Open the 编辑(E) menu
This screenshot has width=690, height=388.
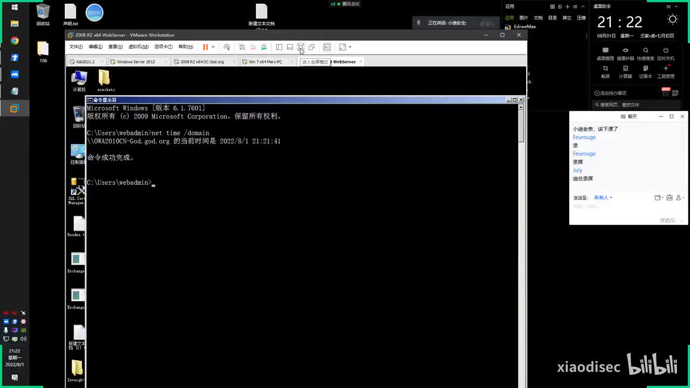tap(95, 47)
